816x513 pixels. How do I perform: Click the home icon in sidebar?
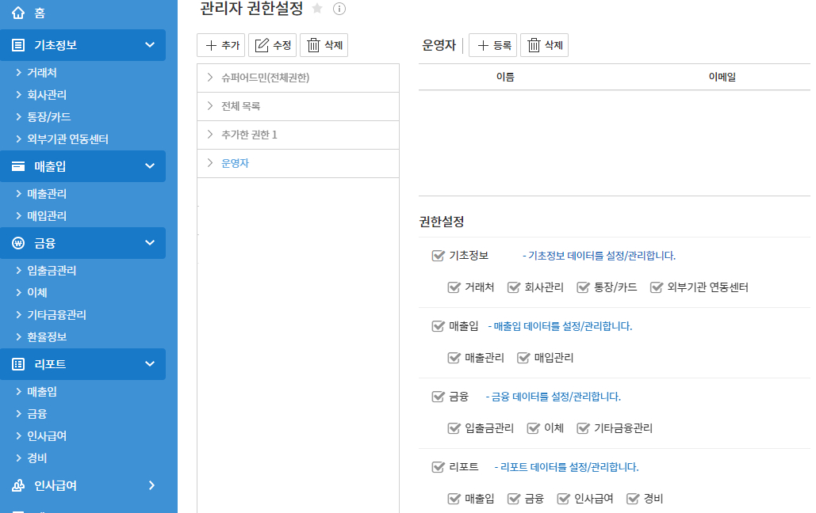pos(19,13)
